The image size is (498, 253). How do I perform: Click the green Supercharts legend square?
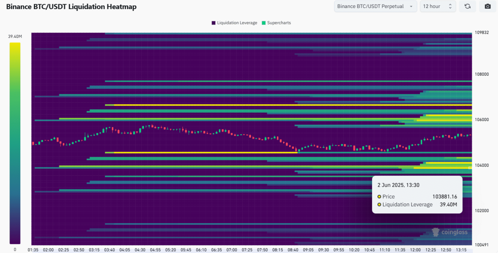(264, 23)
